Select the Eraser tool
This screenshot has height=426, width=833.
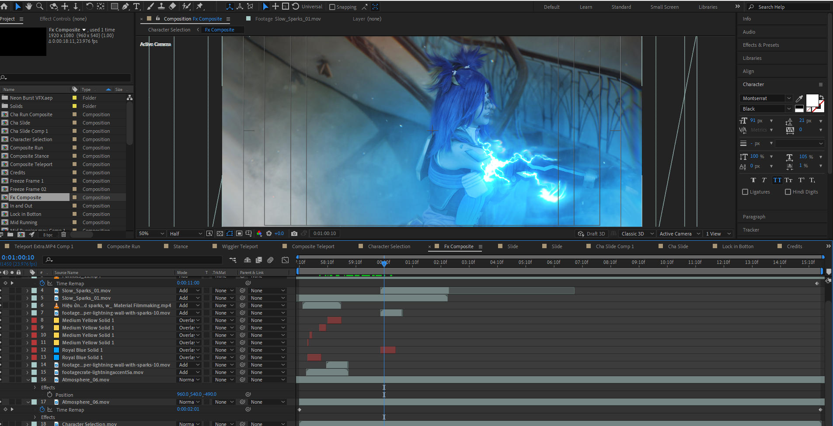click(x=172, y=7)
